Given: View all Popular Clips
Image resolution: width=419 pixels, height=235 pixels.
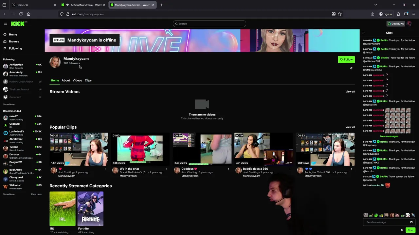Looking at the screenshot, I should coord(350,127).
